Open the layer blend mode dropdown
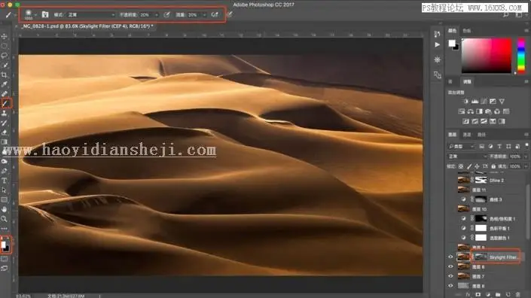The width and height of the screenshot is (531, 298). (x=467, y=157)
